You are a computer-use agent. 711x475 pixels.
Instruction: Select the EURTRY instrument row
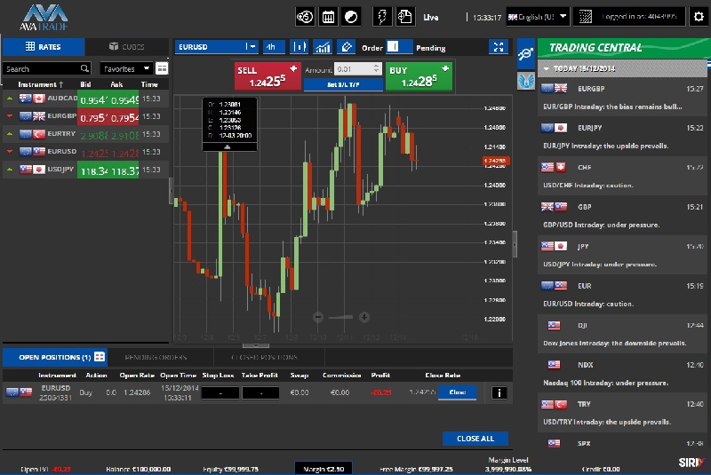[x=85, y=134]
